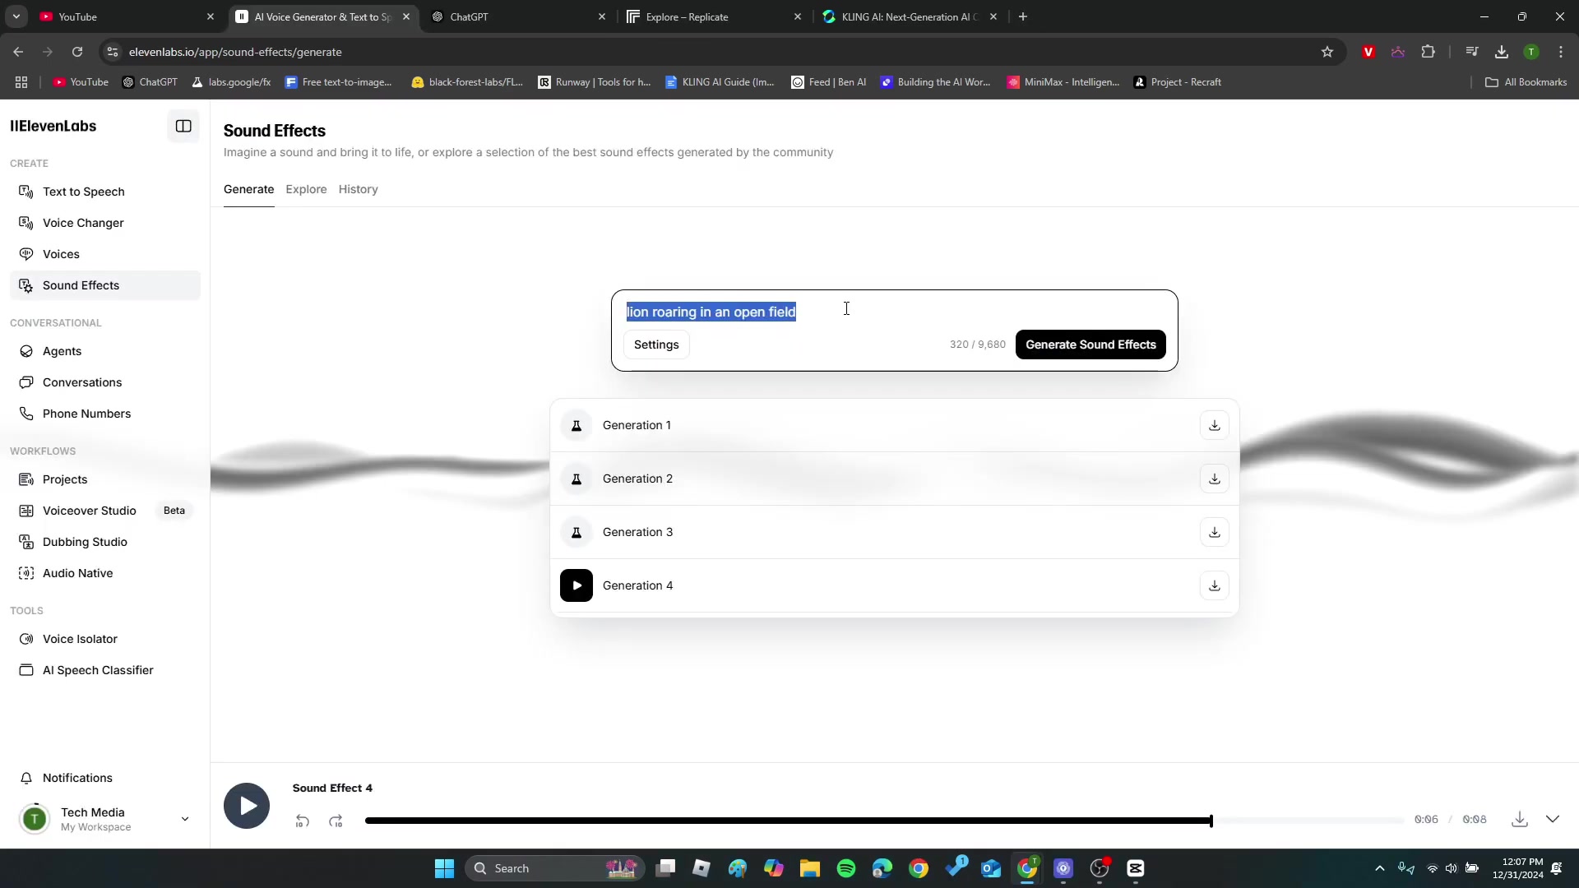Screen dimensions: 1579x888
Task: Open sound effect Settings
Action: pos(656,345)
